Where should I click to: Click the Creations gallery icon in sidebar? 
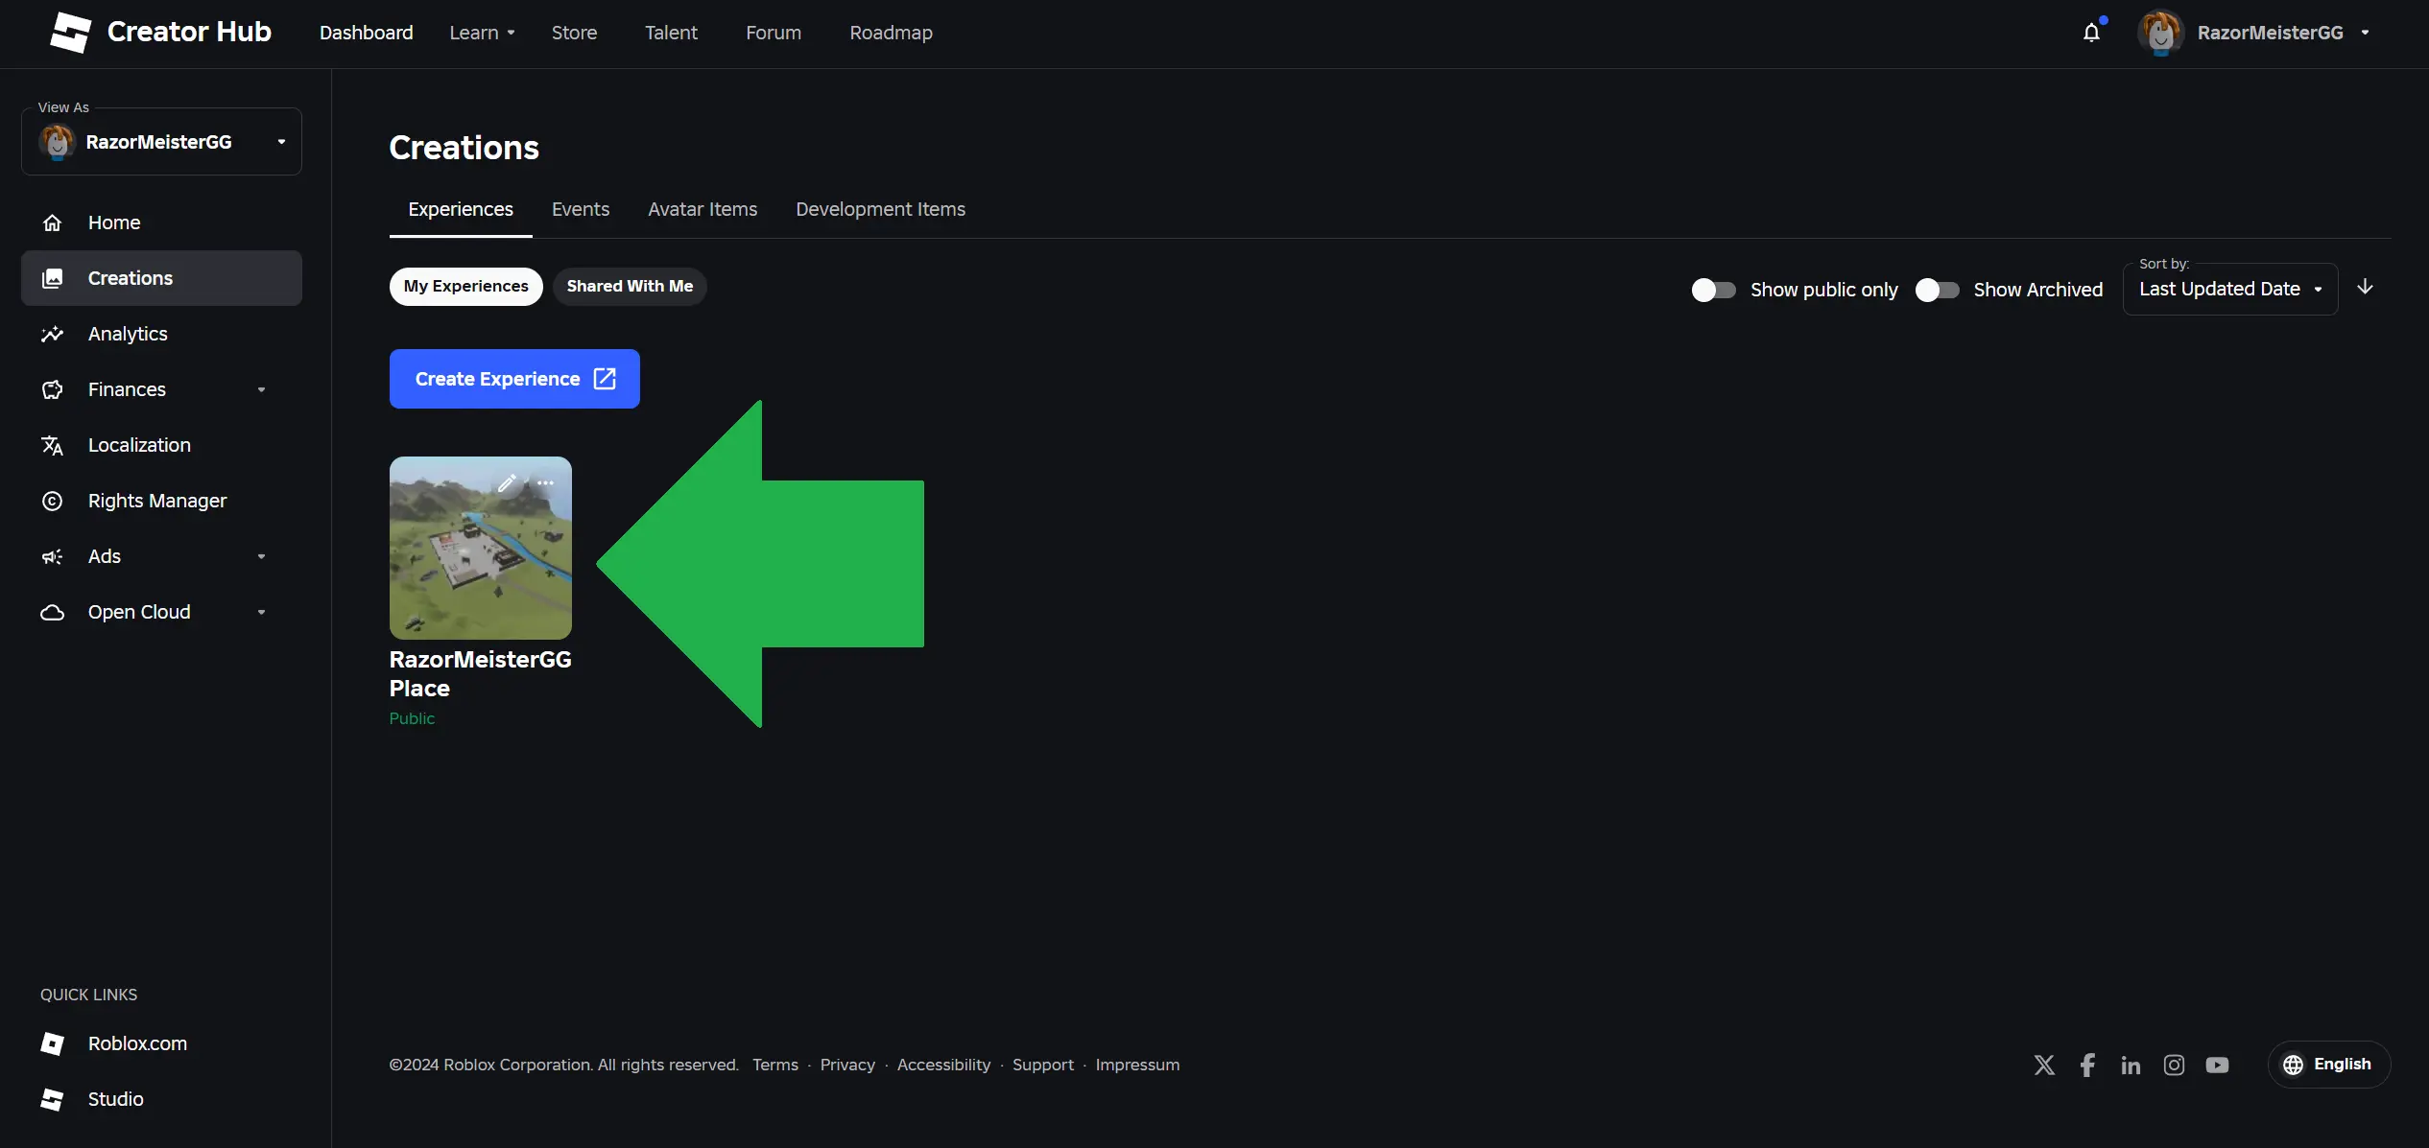tap(53, 278)
